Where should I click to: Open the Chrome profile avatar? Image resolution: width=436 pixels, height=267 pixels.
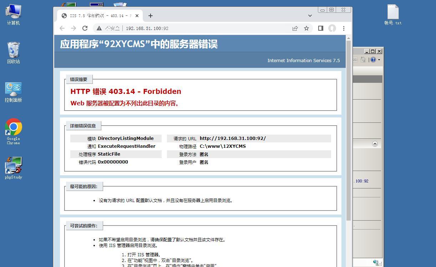pyautogui.click(x=332, y=28)
